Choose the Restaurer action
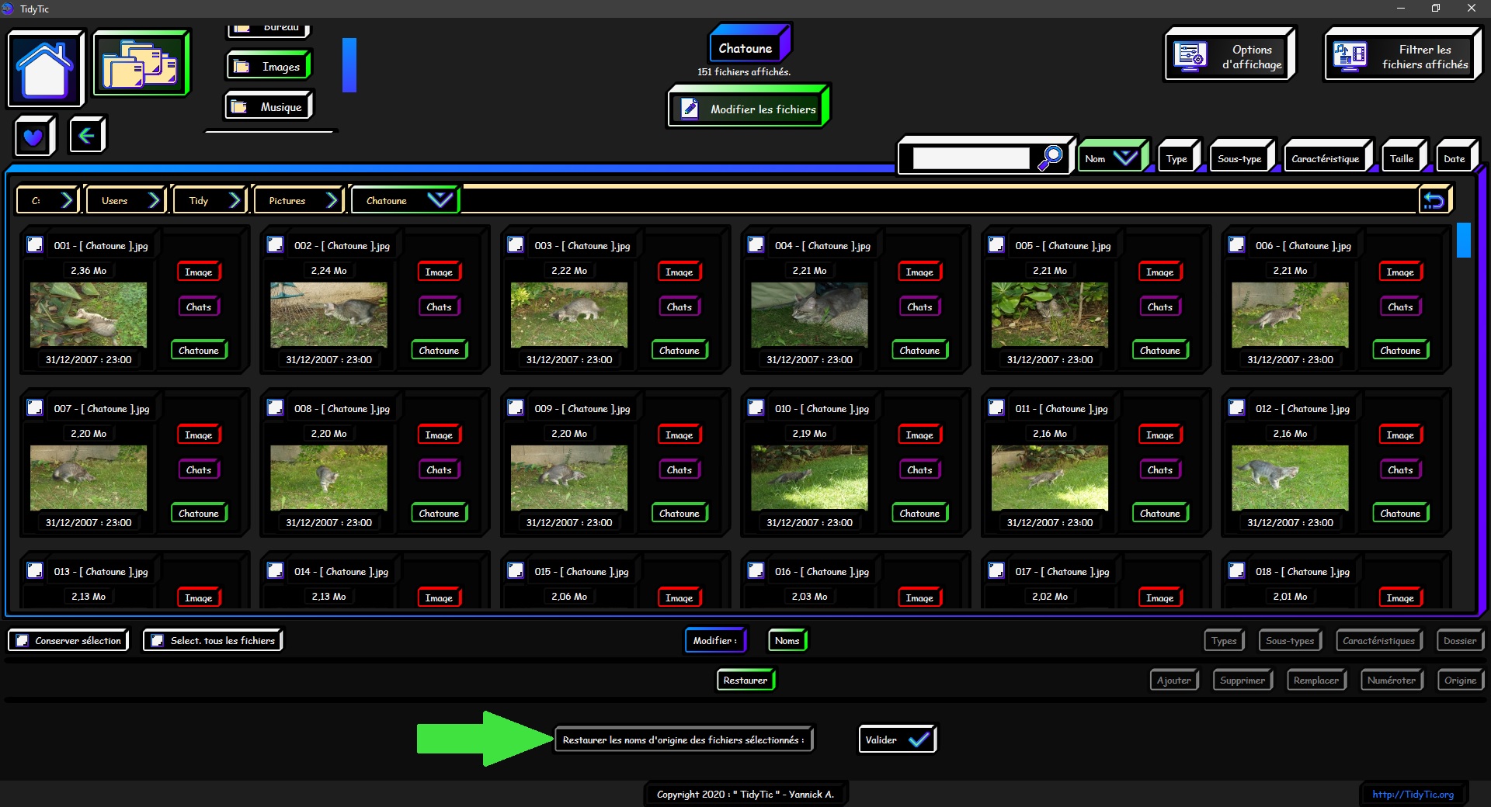The width and height of the screenshot is (1491, 807). [x=745, y=680]
